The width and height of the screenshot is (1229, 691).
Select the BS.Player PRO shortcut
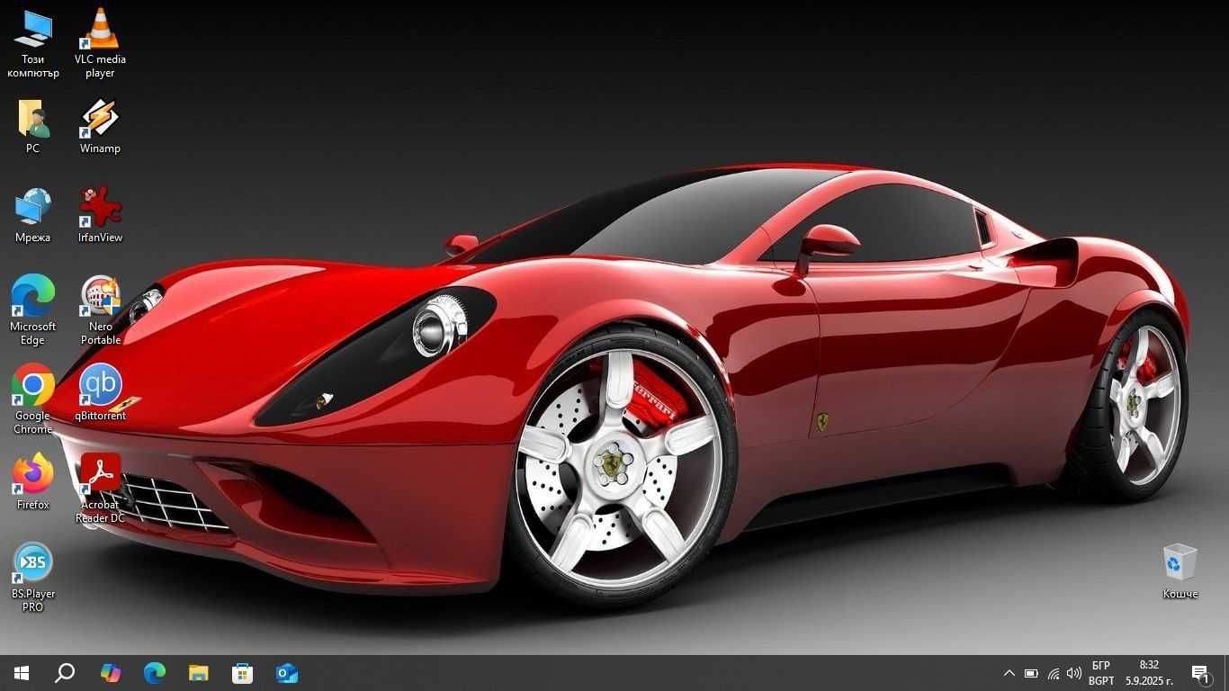33,578
